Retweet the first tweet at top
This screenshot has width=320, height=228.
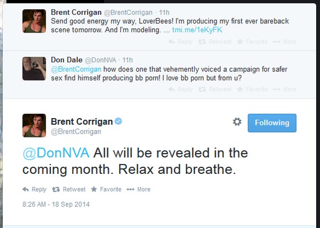coord(215,41)
